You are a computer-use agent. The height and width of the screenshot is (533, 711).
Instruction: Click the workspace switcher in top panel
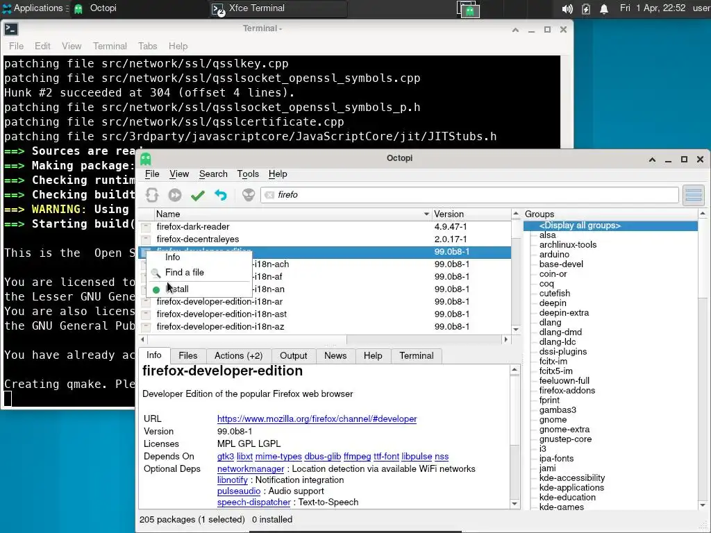pyautogui.click(x=468, y=9)
